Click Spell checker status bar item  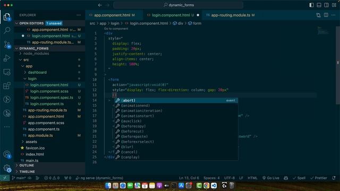[299, 178]
